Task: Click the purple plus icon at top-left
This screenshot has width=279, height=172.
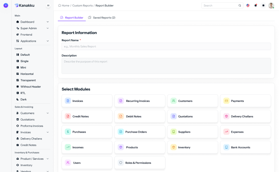Action: [x=6, y=6]
